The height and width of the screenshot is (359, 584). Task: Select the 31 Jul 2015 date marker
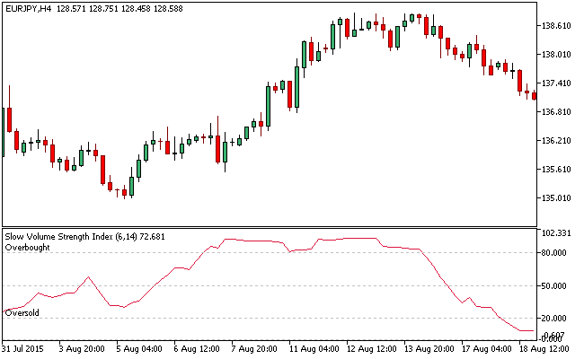[24, 348]
